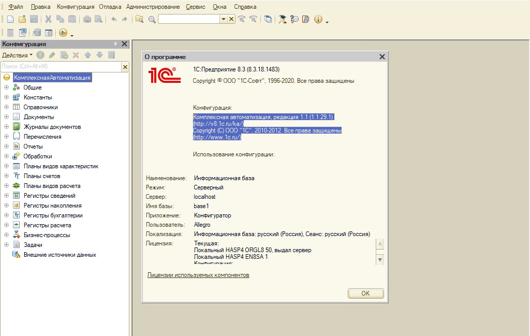This screenshot has width=530, height=336.
Task: Close the О программе dialog
Action: pyautogui.click(x=382, y=57)
